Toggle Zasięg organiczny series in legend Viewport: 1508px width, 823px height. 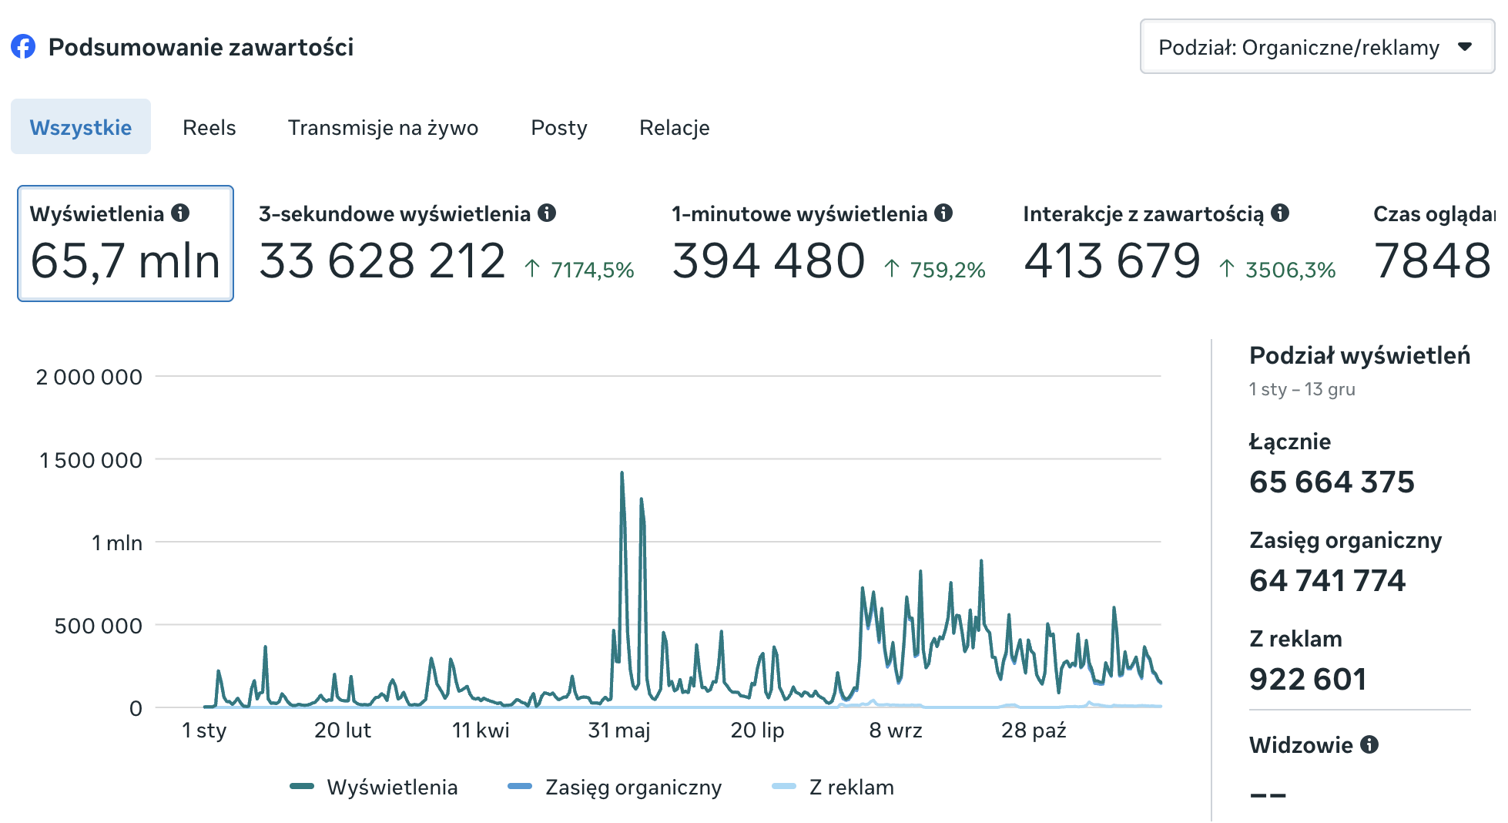(615, 787)
